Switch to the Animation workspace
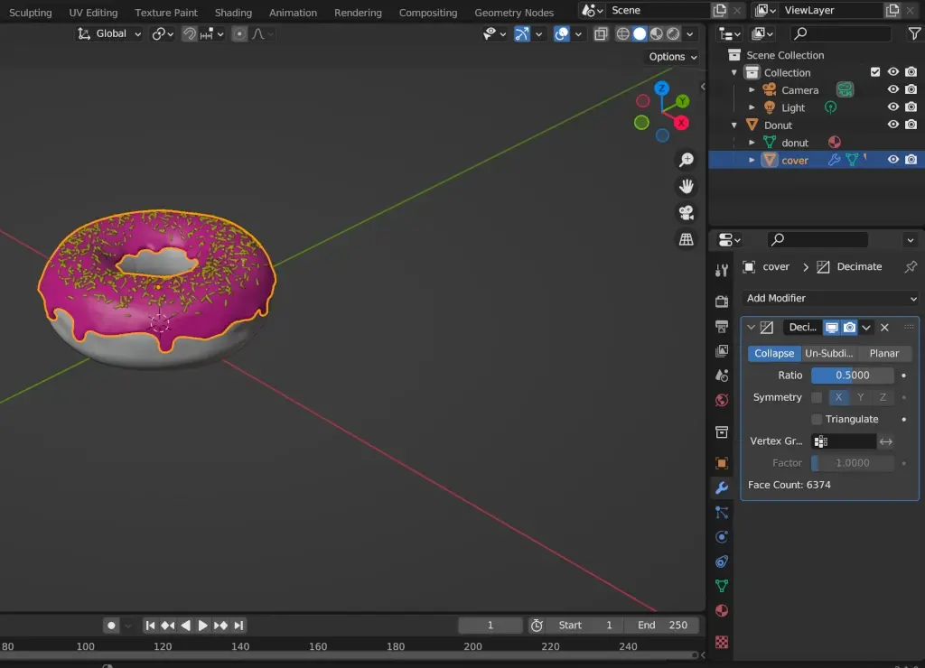The image size is (925, 668). tap(293, 13)
